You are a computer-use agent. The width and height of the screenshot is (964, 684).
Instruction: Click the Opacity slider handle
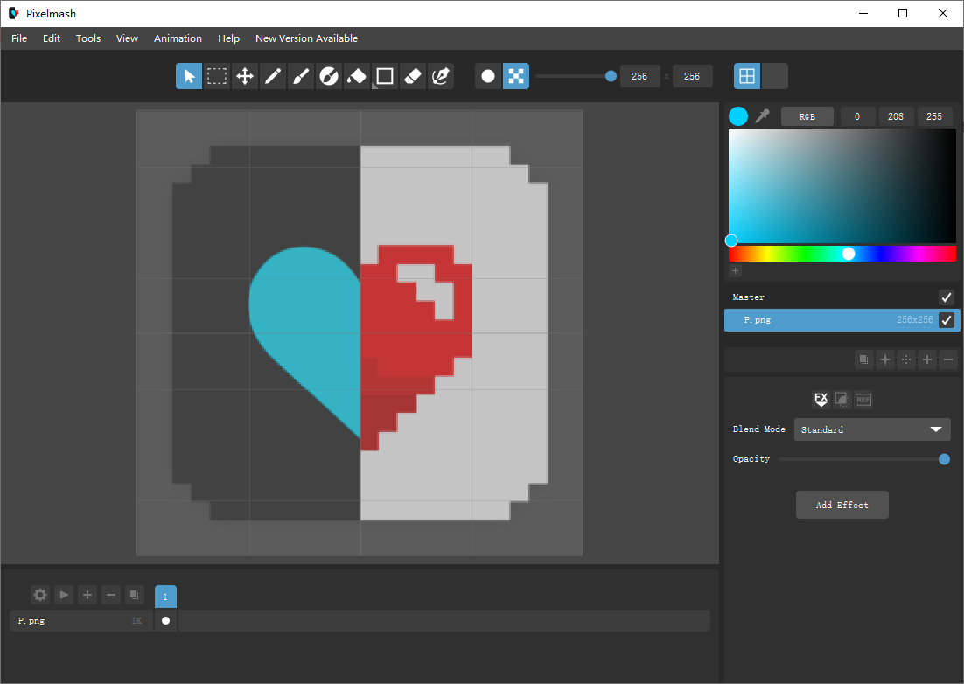coord(944,459)
